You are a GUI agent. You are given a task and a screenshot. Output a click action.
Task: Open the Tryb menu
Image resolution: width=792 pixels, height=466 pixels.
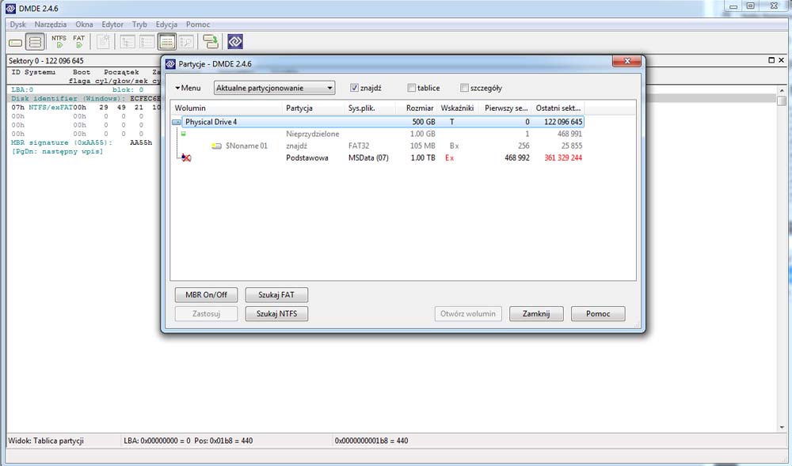coord(140,25)
